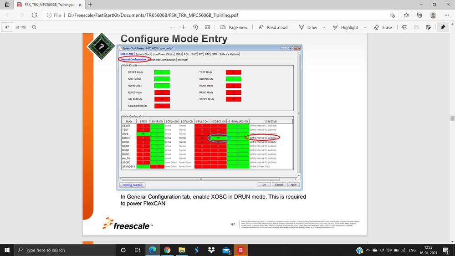Expand the Highlight options dropdown arrow
Viewport: 455px width, 256px height.
coord(365,27)
